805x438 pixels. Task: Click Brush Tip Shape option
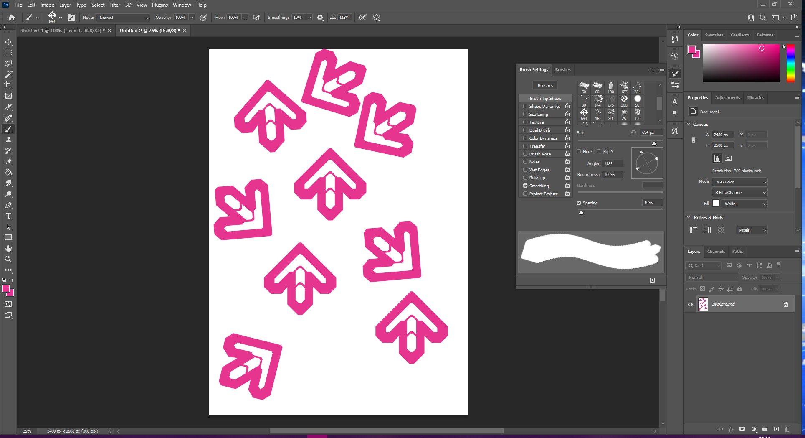click(x=545, y=98)
